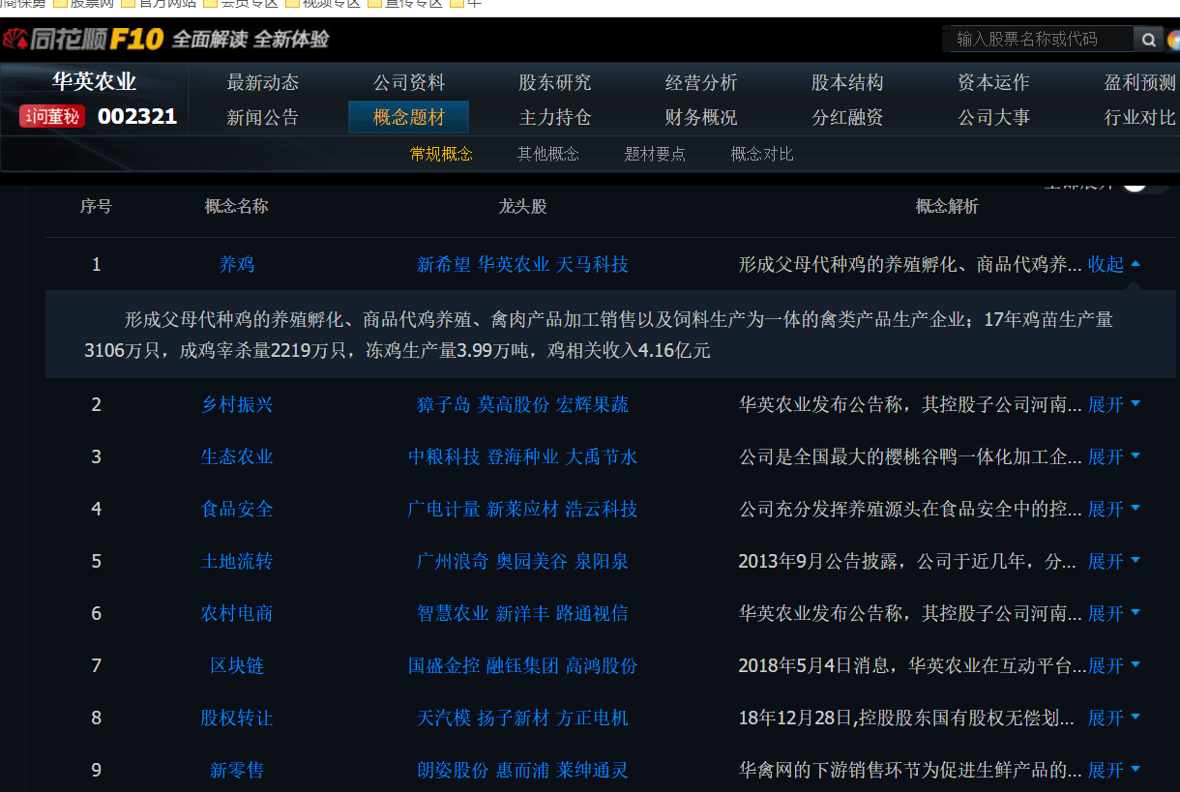Open the 乡村振兴 concept link

coord(237,404)
